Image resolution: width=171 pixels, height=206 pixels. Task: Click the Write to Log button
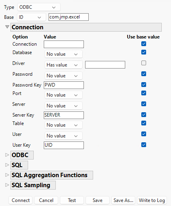click(x=152, y=200)
